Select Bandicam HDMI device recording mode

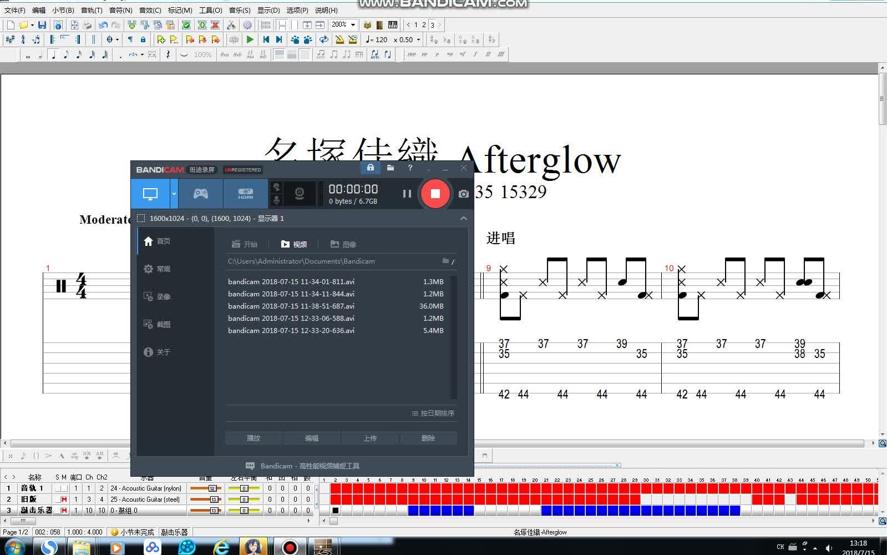(x=246, y=194)
